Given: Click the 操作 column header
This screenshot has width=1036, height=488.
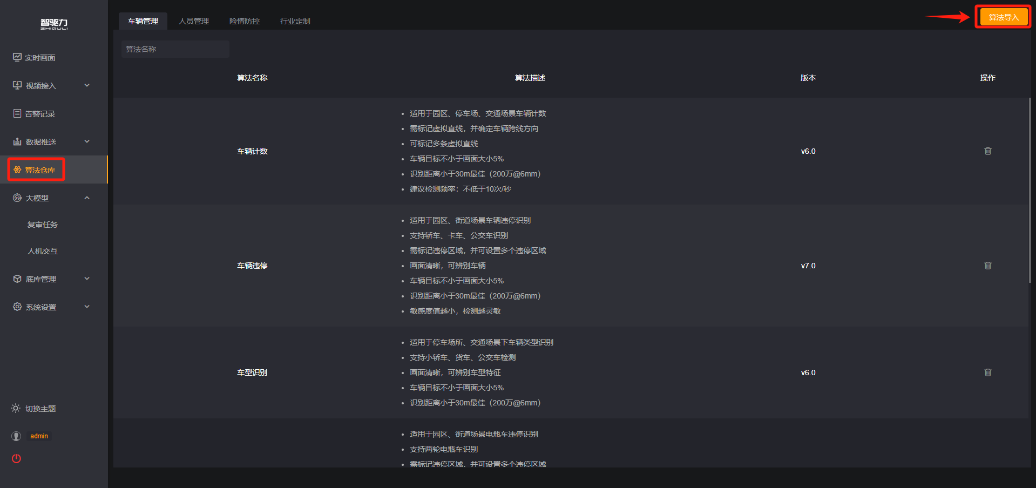Looking at the screenshot, I should (x=988, y=78).
